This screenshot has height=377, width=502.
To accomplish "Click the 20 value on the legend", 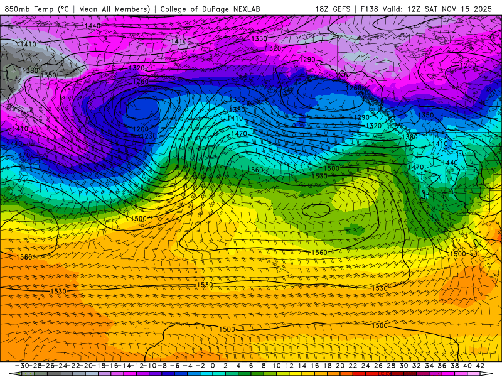I will tap(340, 366).
